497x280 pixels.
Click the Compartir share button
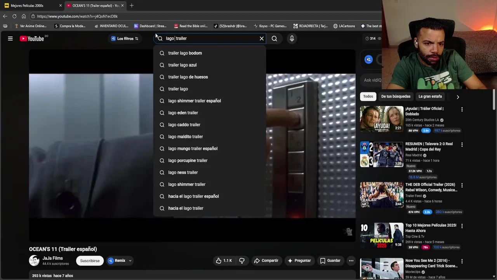266,261
